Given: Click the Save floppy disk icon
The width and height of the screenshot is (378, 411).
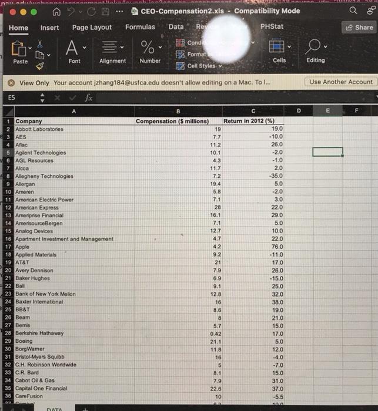Looking at the screenshot, I should (106, 11).
